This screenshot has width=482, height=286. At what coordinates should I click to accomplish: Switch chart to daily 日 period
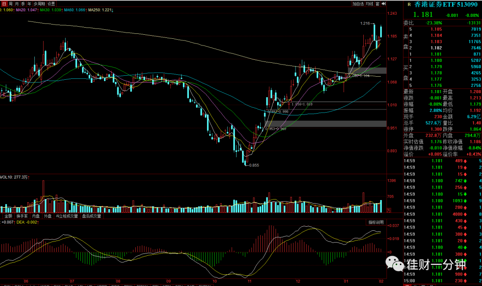pyautogui.click(x=4, y=4)
